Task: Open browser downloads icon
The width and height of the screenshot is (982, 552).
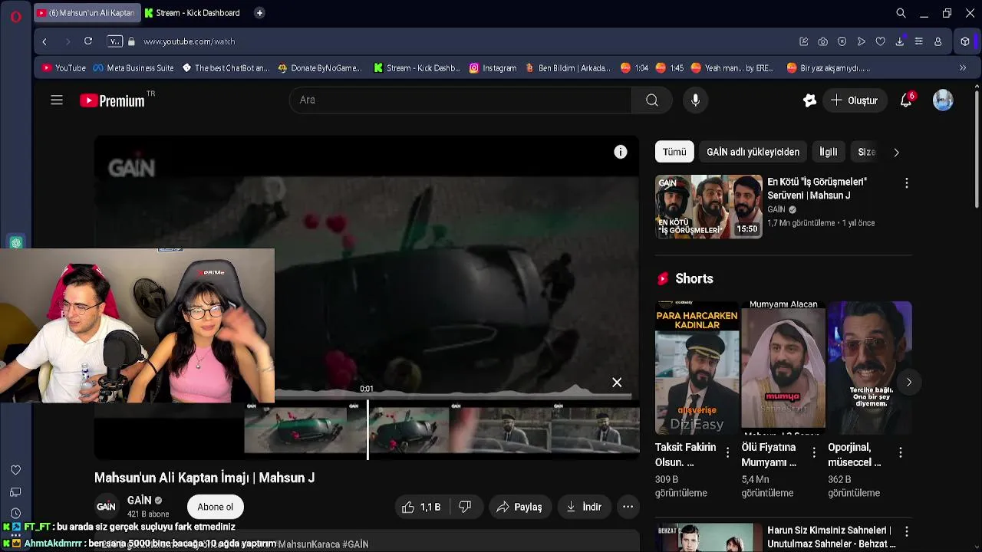Action: (899, 41)
